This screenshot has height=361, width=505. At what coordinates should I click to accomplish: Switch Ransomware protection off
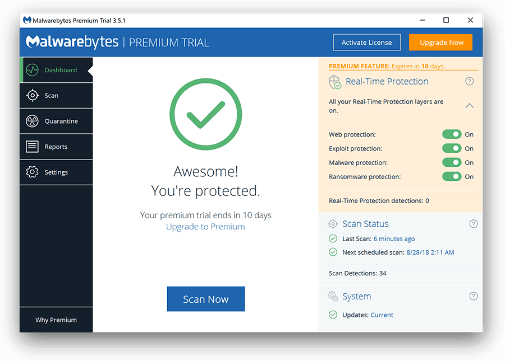click(x=452, y=176)
